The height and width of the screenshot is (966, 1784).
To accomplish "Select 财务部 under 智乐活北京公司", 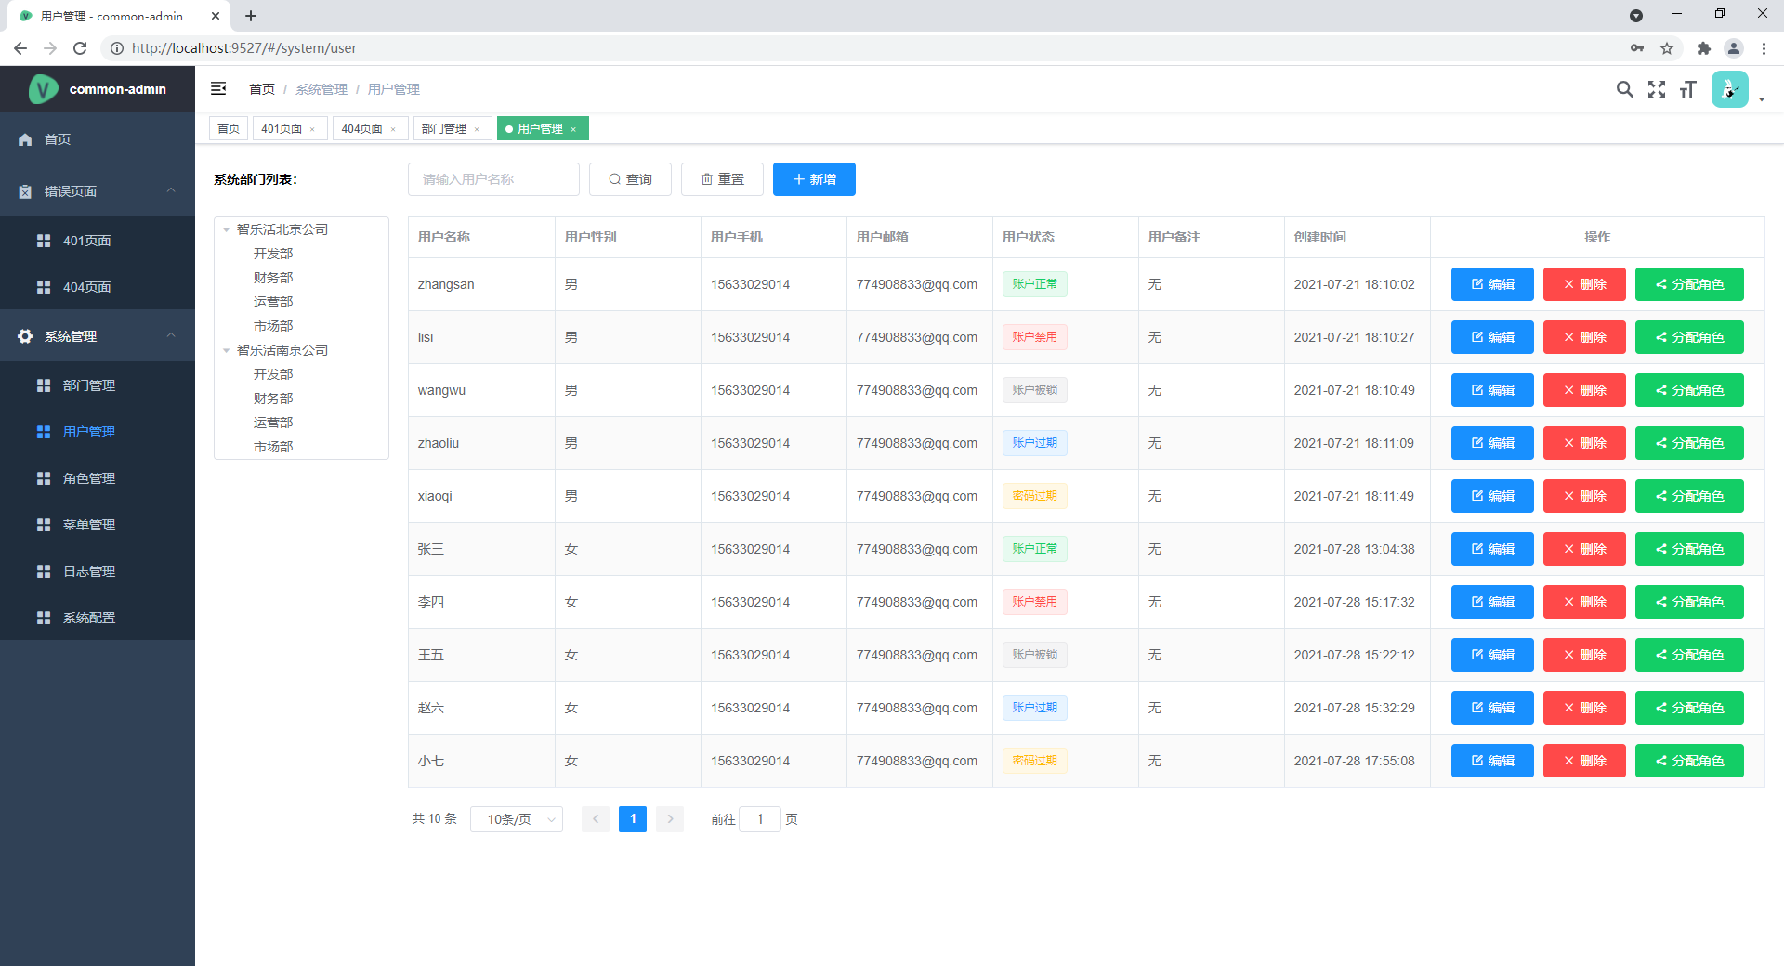I will (x=273, y=278).
